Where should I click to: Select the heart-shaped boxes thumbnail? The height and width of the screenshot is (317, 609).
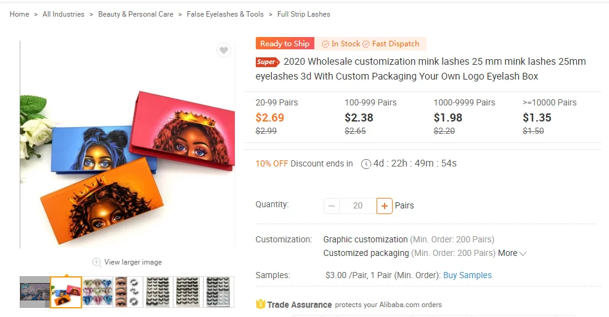pyautogui.click(x=97, y=292)
